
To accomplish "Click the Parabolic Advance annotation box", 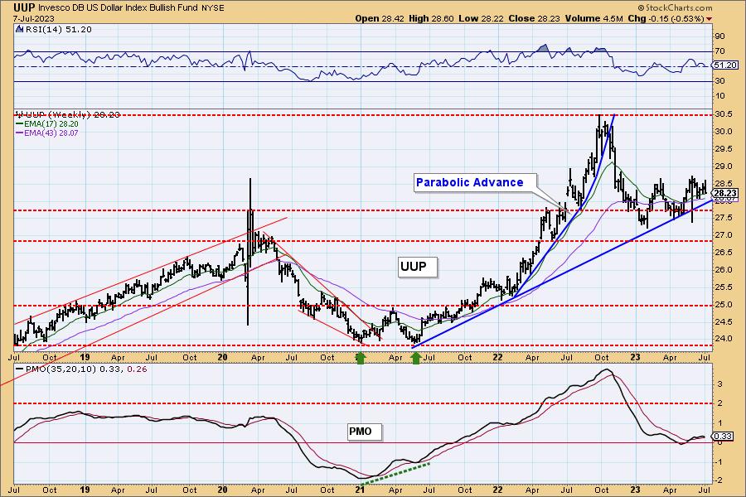I will [475, 182].
